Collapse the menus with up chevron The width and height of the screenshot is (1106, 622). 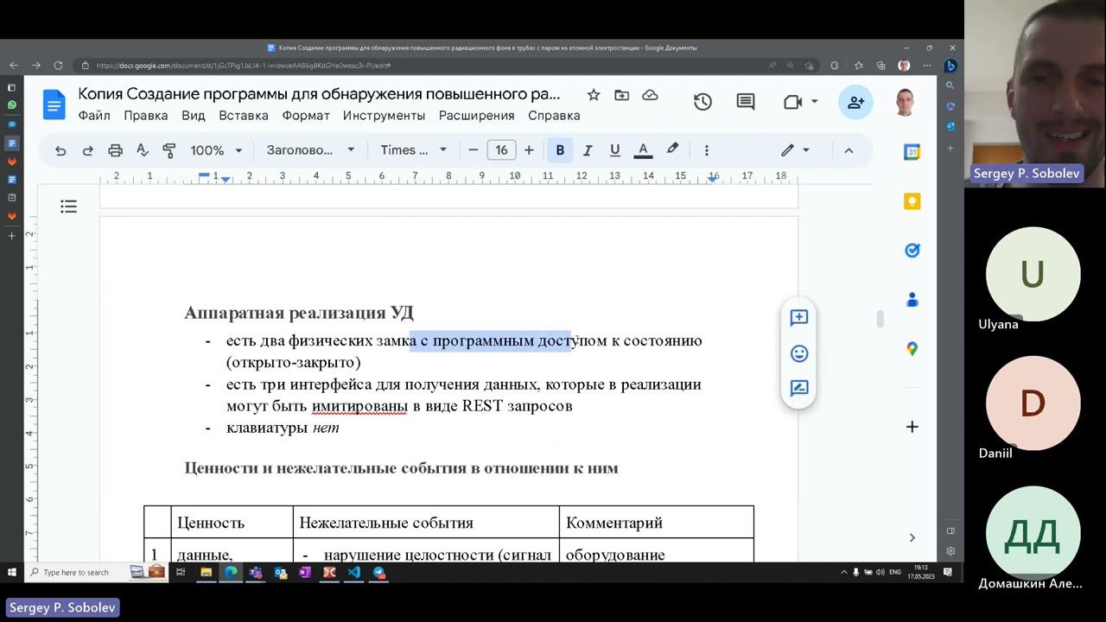pyautogui.click(x=849, y=150)
